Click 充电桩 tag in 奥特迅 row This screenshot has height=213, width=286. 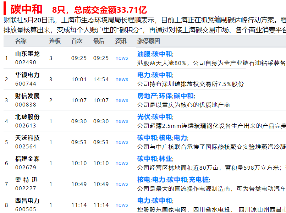coord(199,180)
